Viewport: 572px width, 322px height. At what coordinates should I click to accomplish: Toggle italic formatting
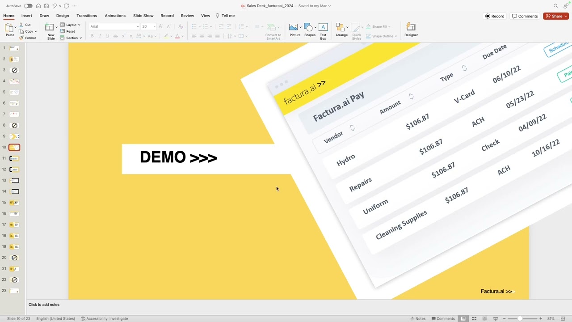100,36
